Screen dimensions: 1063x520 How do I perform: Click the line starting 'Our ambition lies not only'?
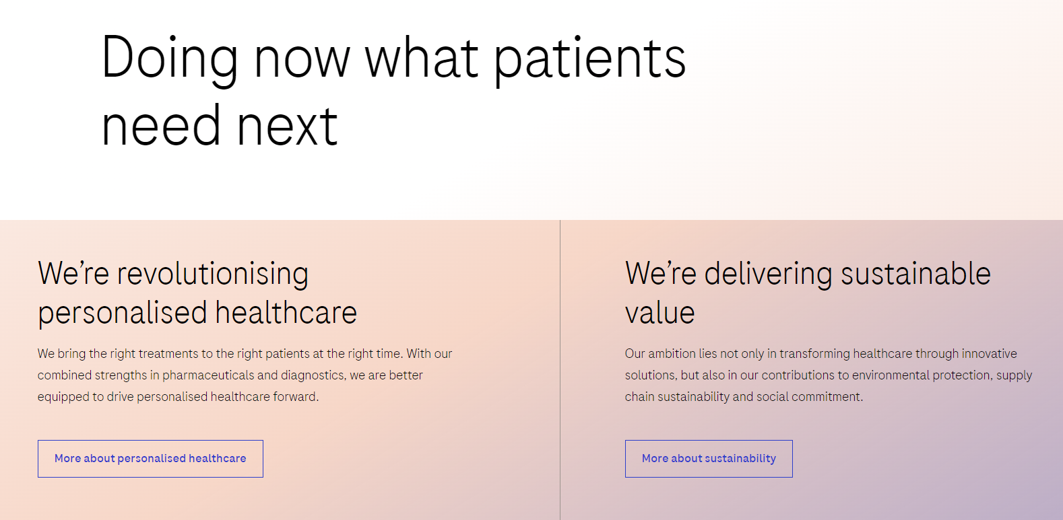(x=820, y=354)
